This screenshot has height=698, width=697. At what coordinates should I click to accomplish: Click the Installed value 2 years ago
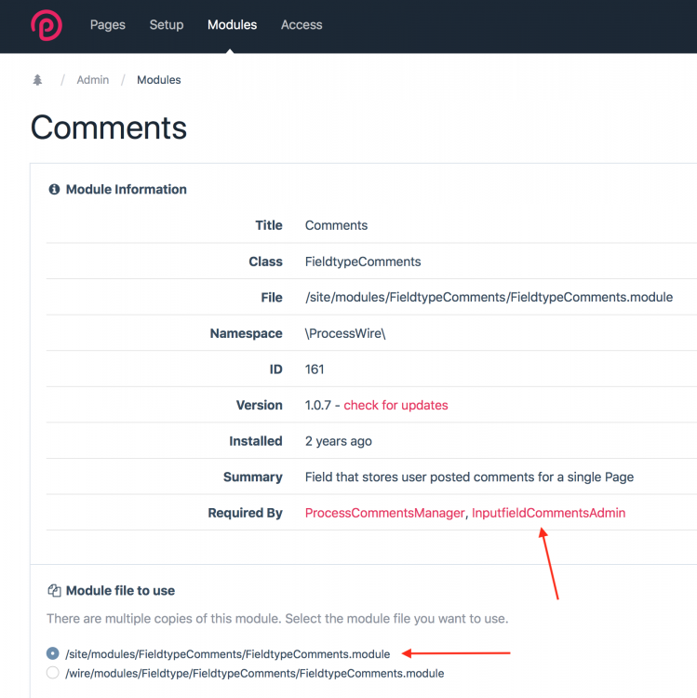[338, 441]
